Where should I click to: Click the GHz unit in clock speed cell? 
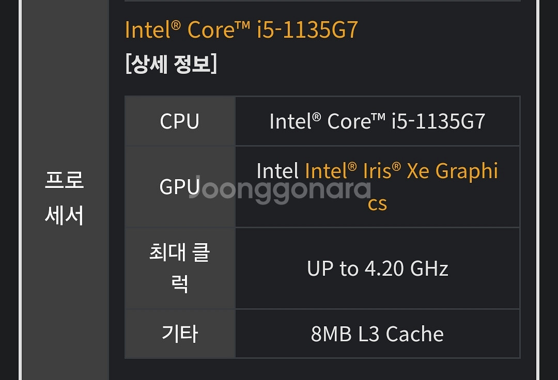pos(429,268)
